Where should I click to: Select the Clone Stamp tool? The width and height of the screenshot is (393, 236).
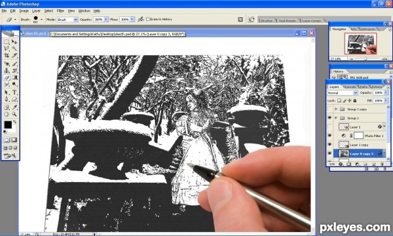(x=7, y=71)
